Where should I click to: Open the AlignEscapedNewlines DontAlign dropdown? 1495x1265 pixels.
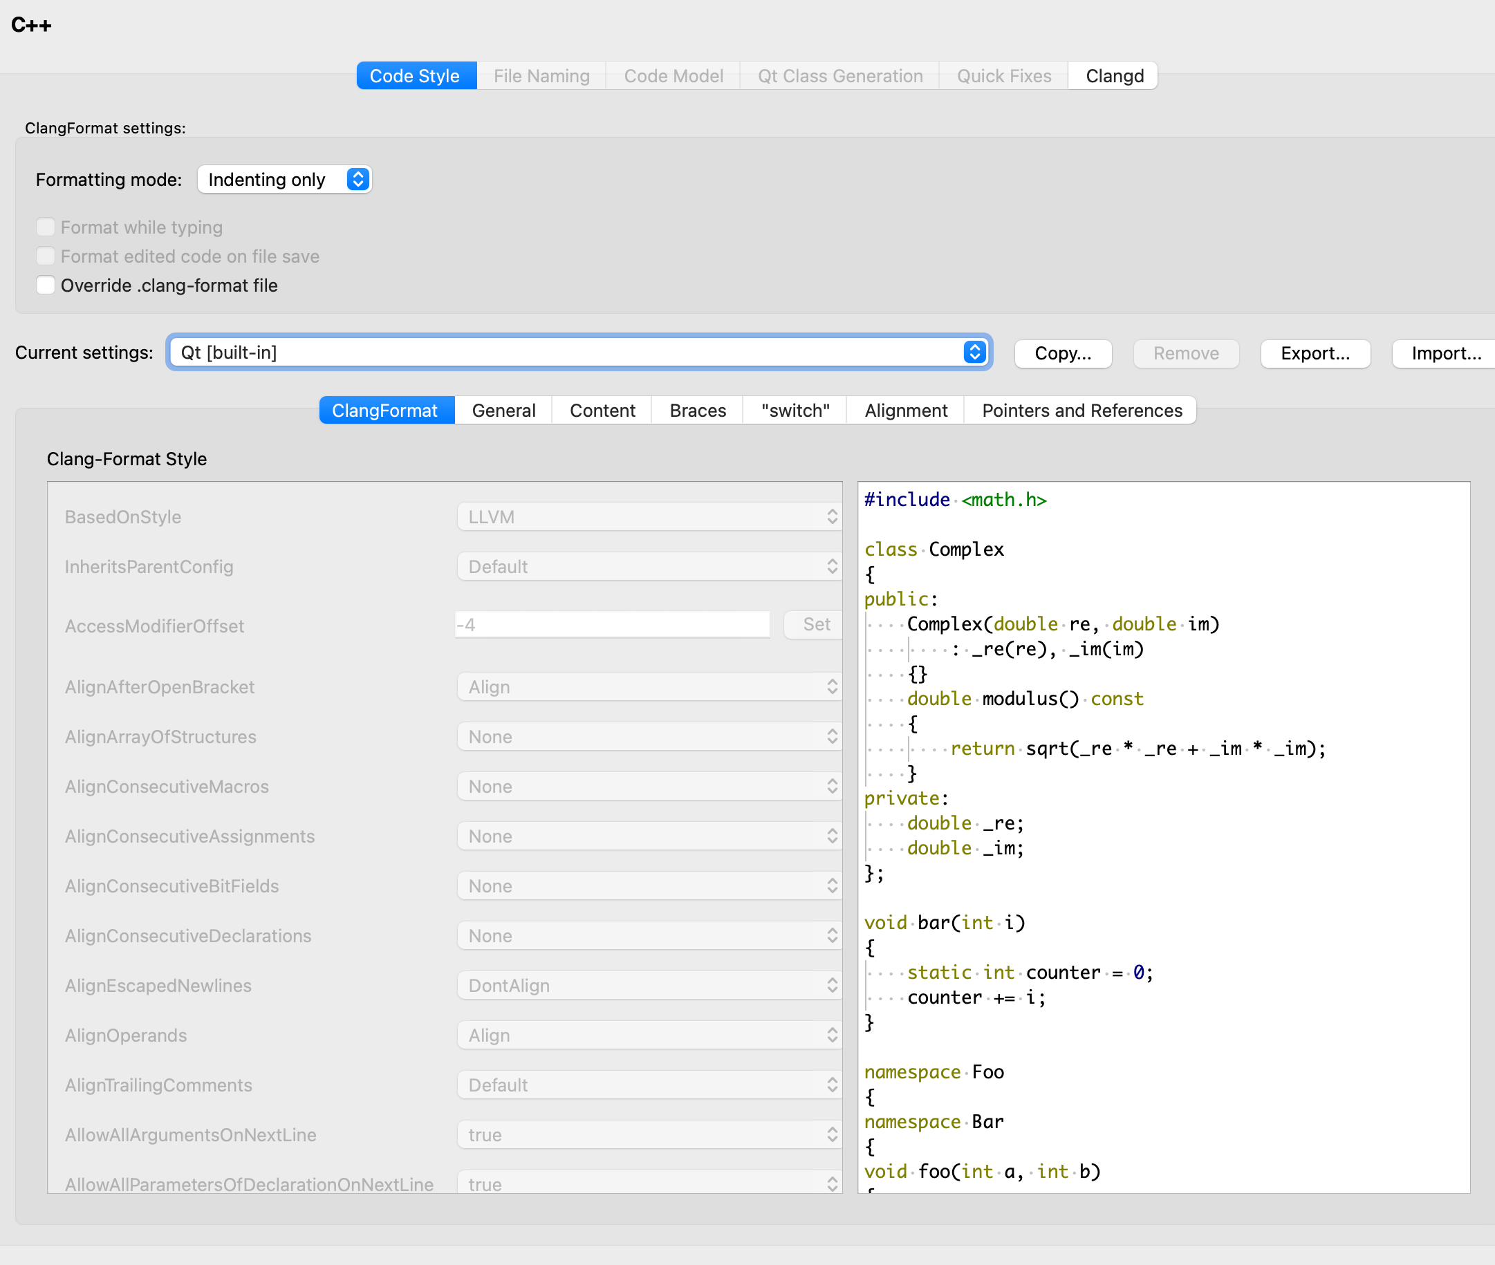(649, 985)
